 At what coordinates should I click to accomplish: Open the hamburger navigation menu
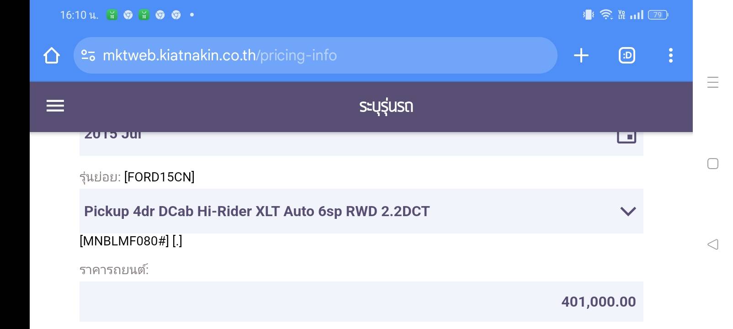(55, 106)
